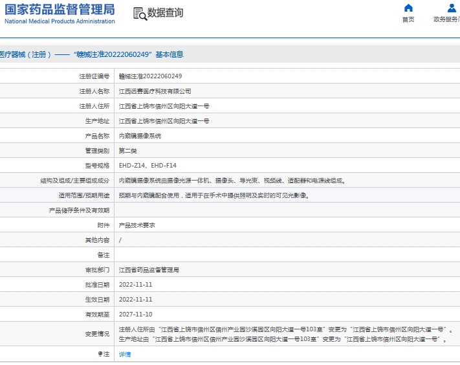The height and width of the screenshot is (365, 460).
Task: Select expiry date 2027-11-10
Action: [135, 315]
